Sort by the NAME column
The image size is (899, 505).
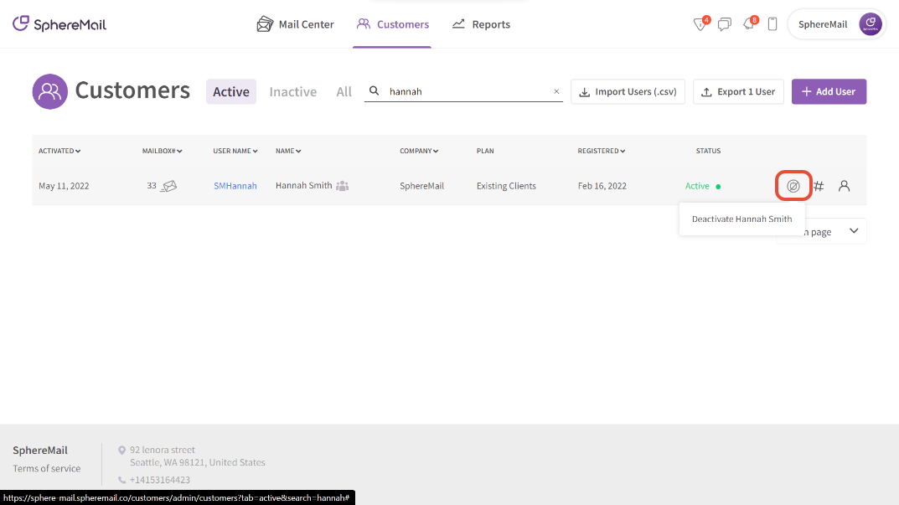coord(288,151)
